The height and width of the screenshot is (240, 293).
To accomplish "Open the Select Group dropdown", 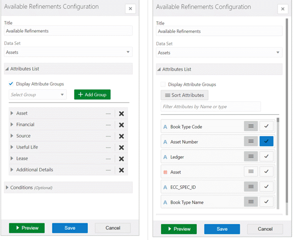I will point(38,95).
